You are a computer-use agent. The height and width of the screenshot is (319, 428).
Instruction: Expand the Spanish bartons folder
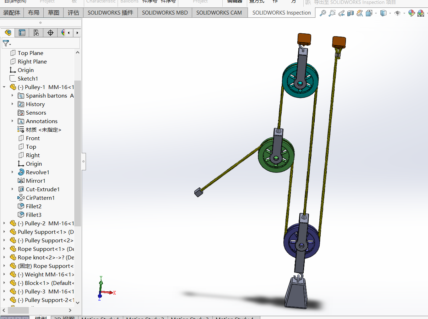pos(12,95)
